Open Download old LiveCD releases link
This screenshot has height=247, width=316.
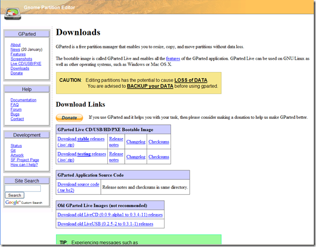[110, 214]
